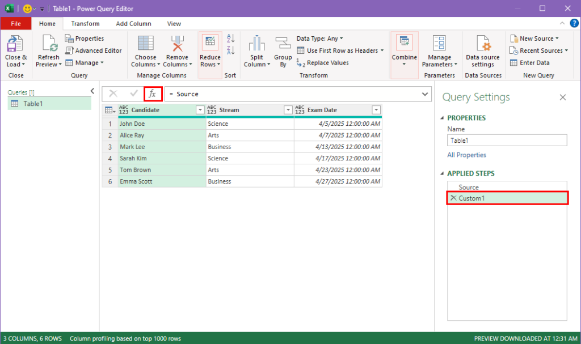581x344 pixels.
Task: Select row number 3 header
Action: click(110, 147)
